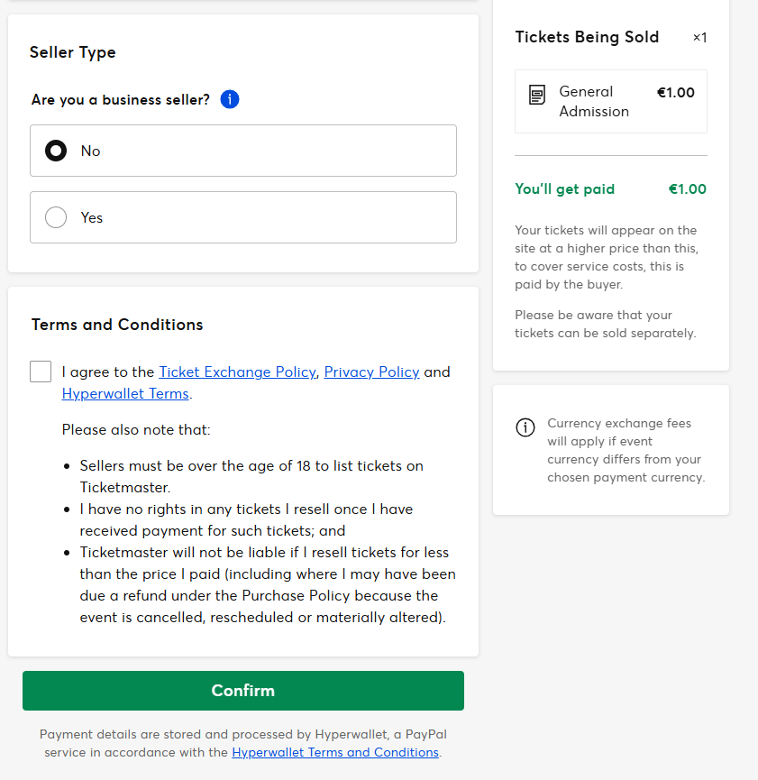Click the "Terms and Conditions" section heading

117,325
